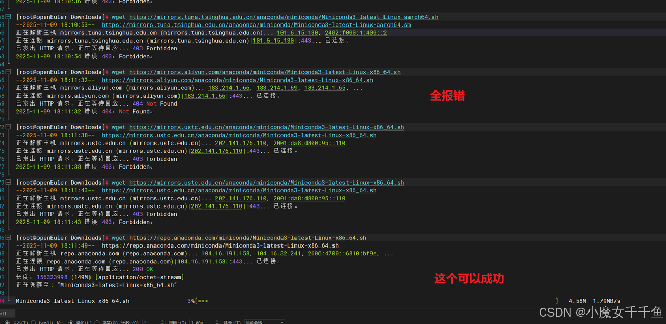
Task: Collapse the first ustc wget block at 18:11:38
Action: tap(8, 127)
